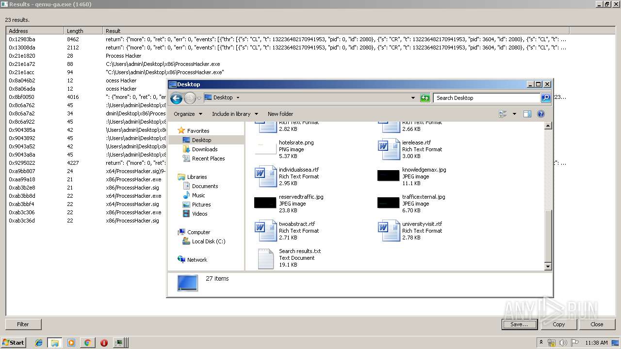Click the Change your view icon
The width and height of the screenshot is (621, 349).
click(x=503, y=114)
